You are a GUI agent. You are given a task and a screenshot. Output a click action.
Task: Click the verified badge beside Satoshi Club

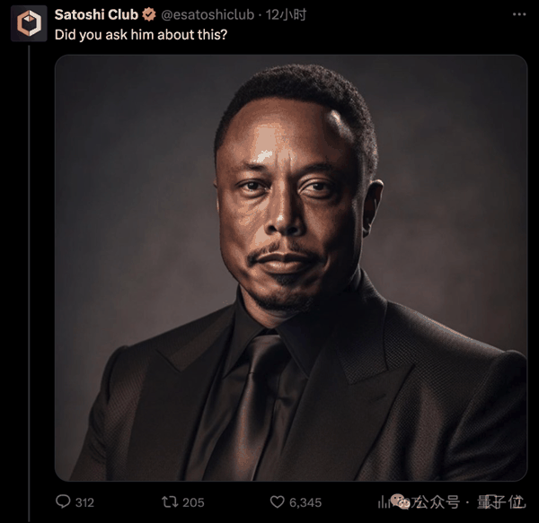pyautogui.click(x=150, y=15)
